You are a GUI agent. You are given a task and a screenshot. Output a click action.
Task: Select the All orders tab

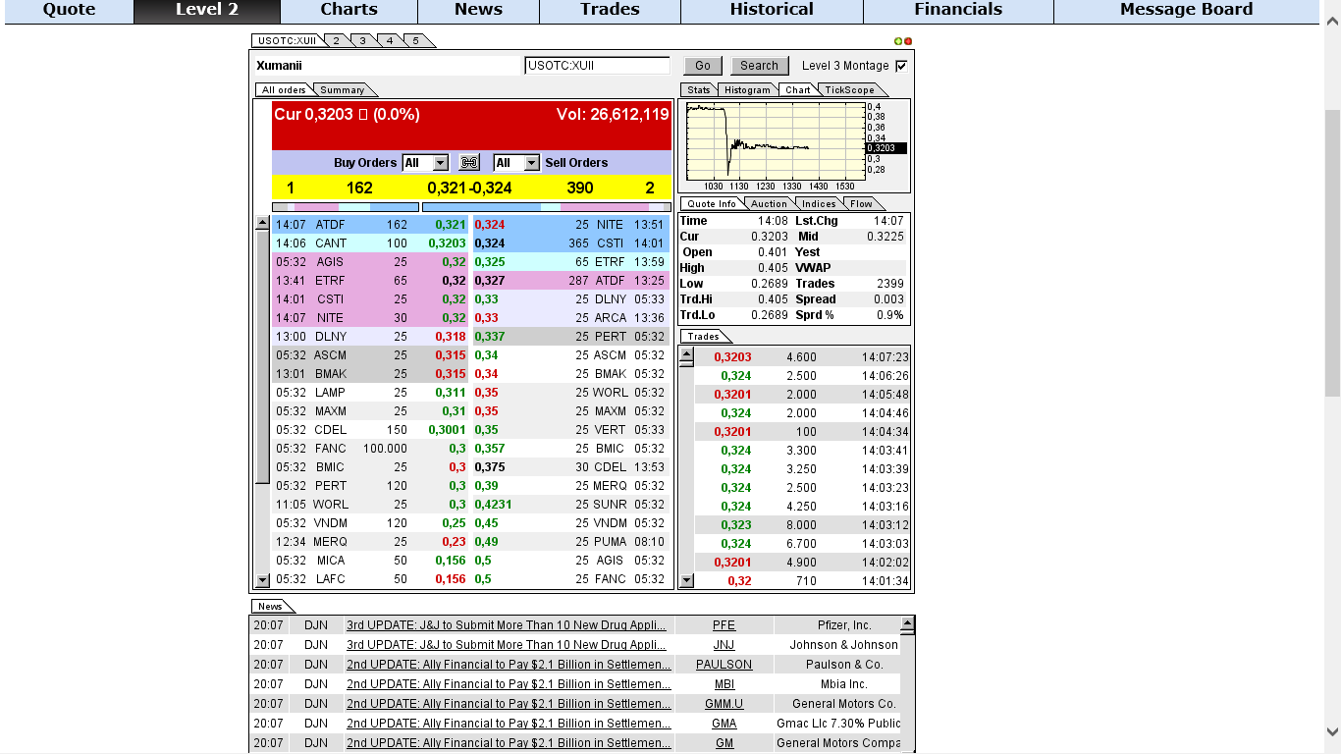284,89
